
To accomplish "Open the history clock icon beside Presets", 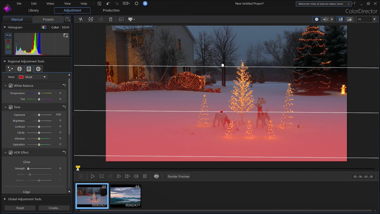I will click(68, 19).
